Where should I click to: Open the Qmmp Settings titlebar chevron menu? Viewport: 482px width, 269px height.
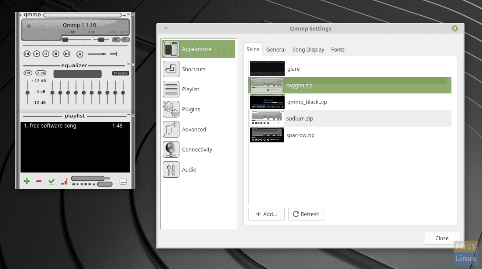pos(166,28)
